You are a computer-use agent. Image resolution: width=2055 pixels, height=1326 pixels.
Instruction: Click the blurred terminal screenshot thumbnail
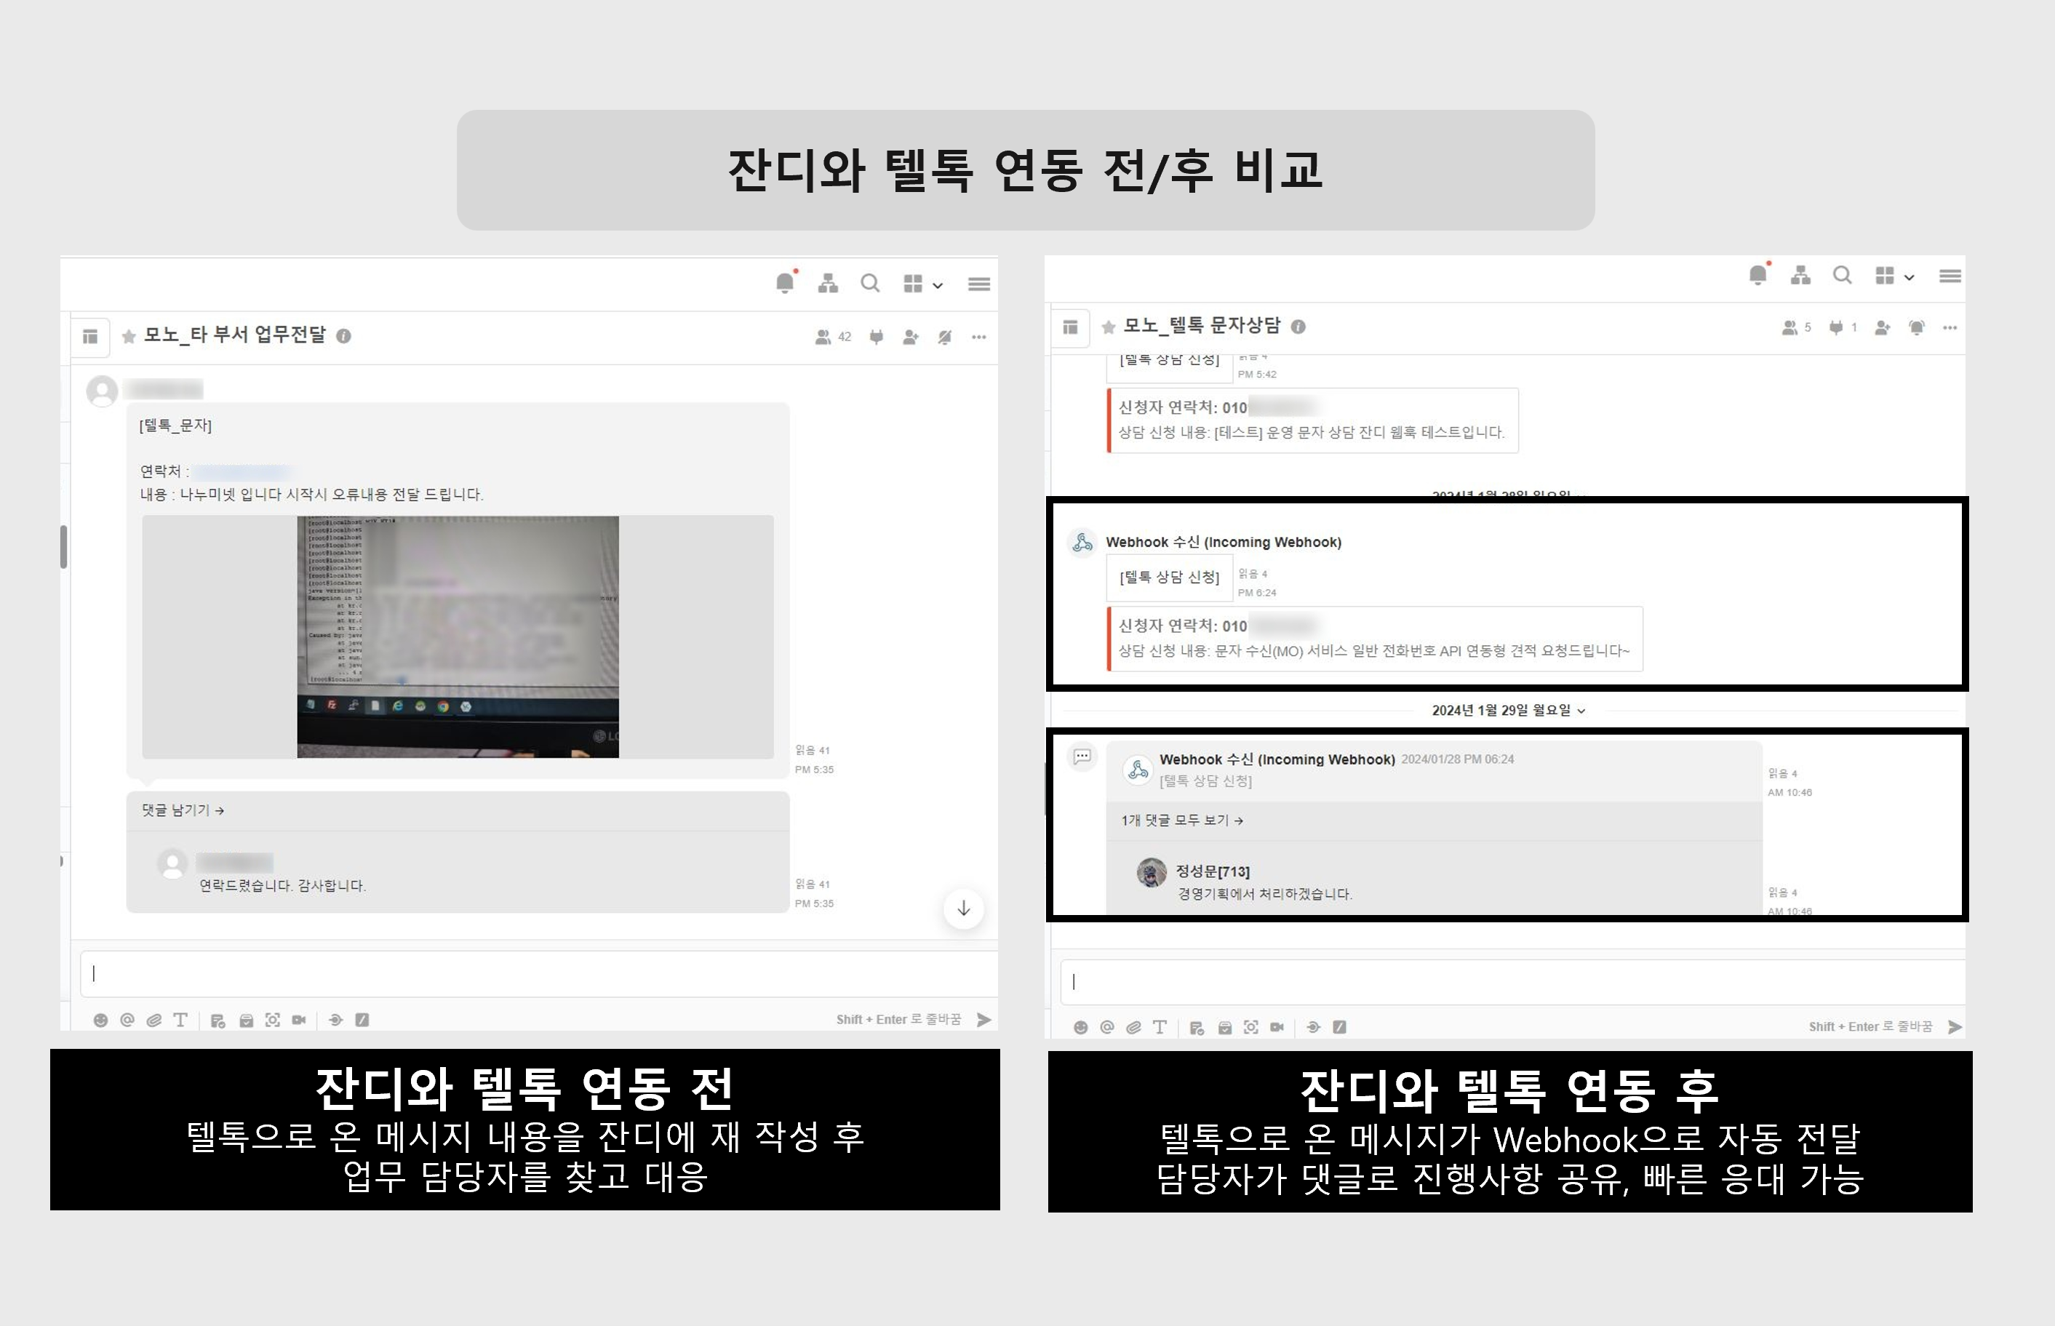pyautogui.click(x=458, y=636)
